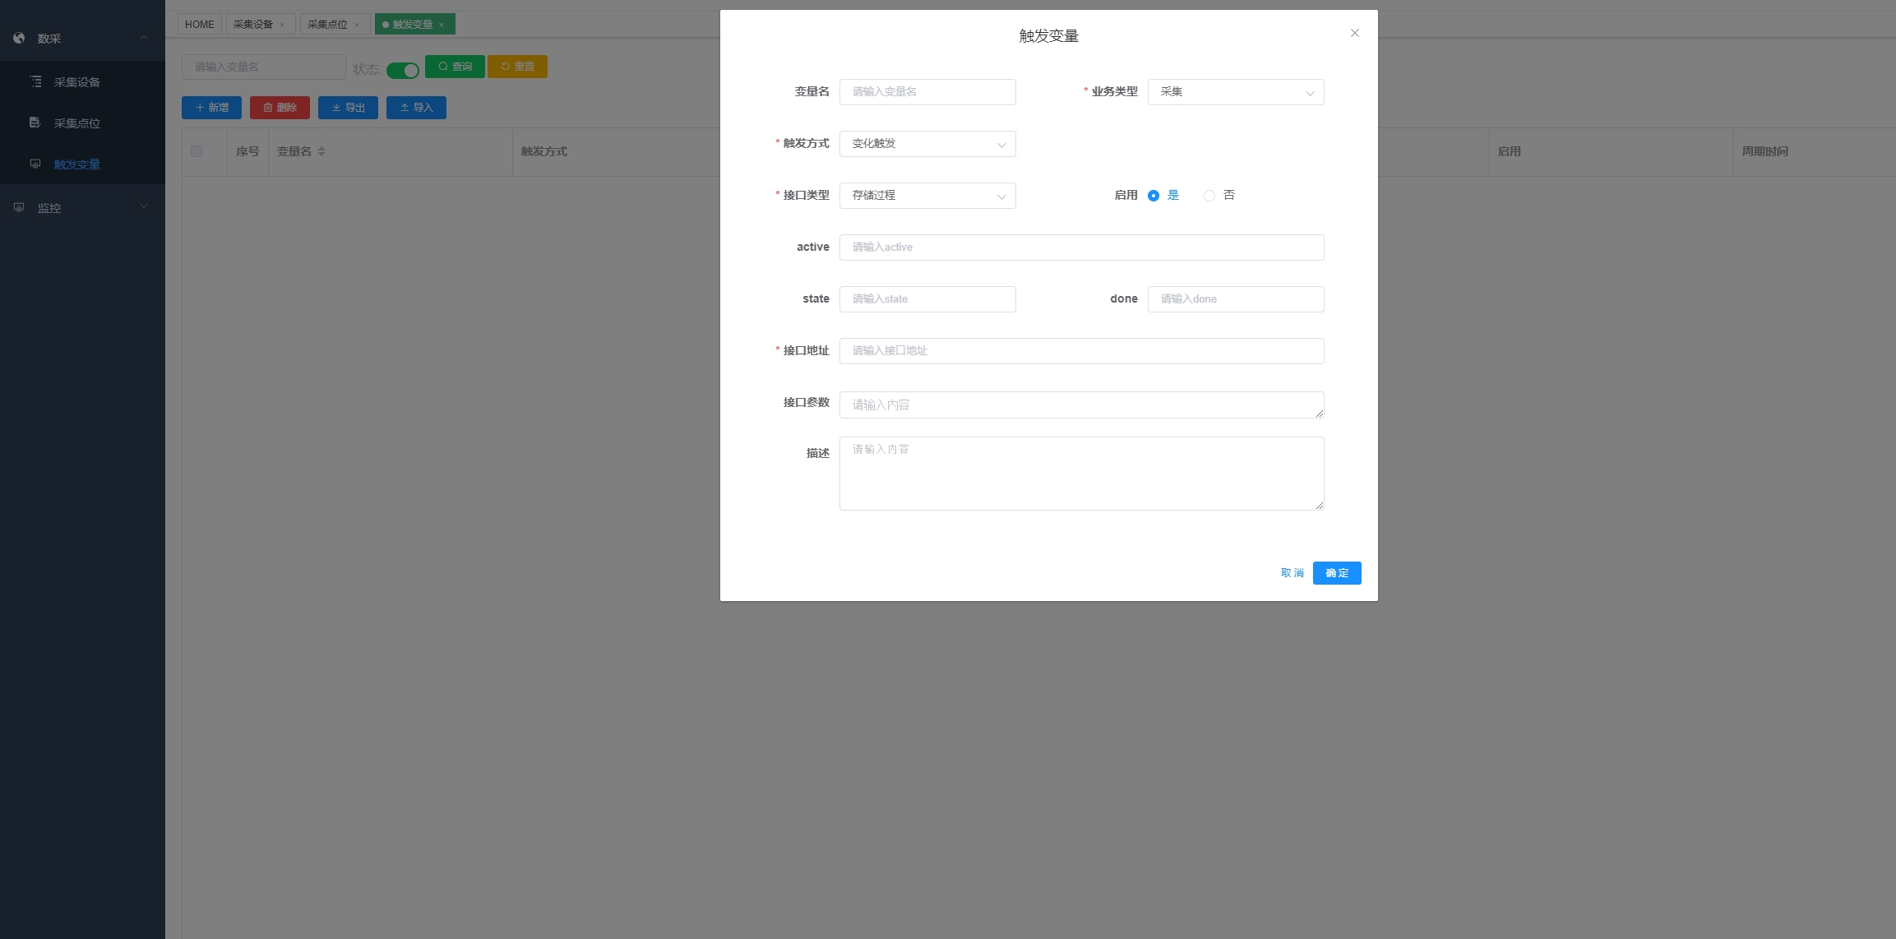Click the 数采 globe icon
The height and width of the screenshot is (939, 1896).
(19, 38)
